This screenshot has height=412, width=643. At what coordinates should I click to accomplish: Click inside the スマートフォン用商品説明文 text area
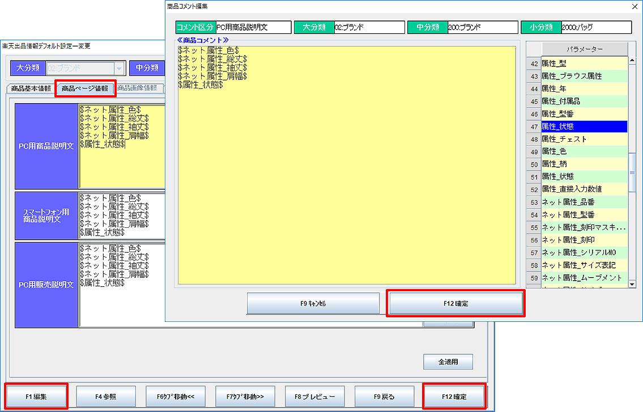pos(122,215)
